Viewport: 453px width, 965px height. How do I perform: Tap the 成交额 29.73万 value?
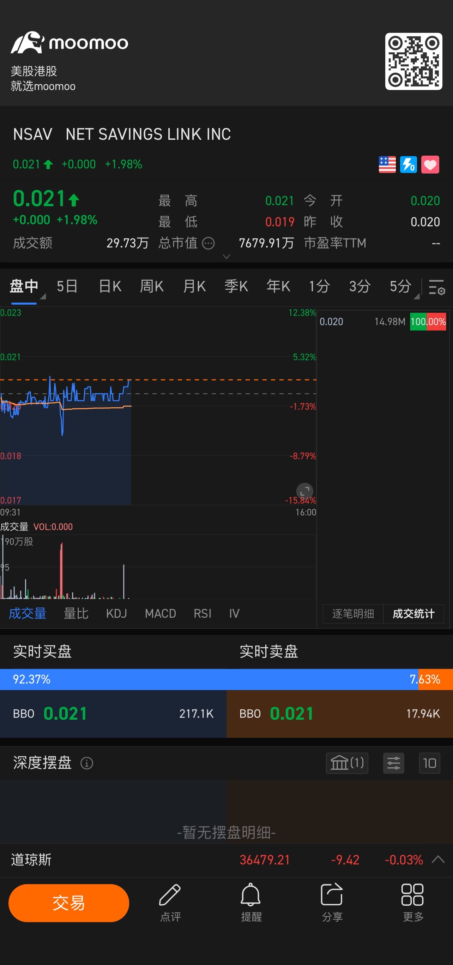pyautogui.click(x=127, y=243)
